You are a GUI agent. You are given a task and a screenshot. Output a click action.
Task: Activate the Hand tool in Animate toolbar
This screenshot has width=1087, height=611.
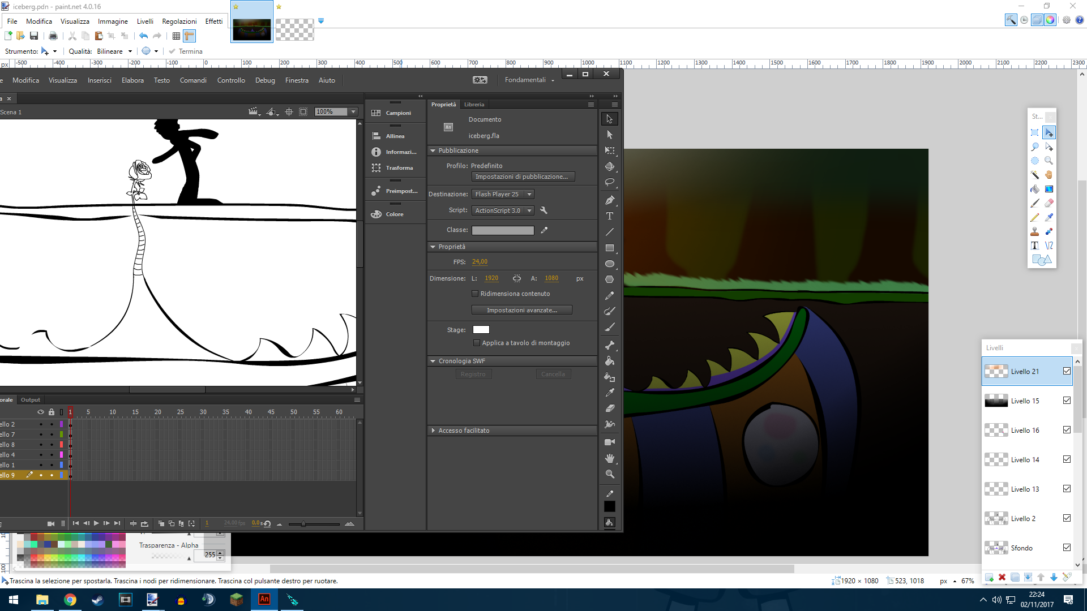tap(610, 458)
